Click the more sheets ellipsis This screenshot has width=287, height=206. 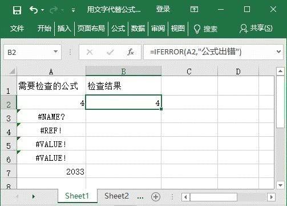(140, 197)
